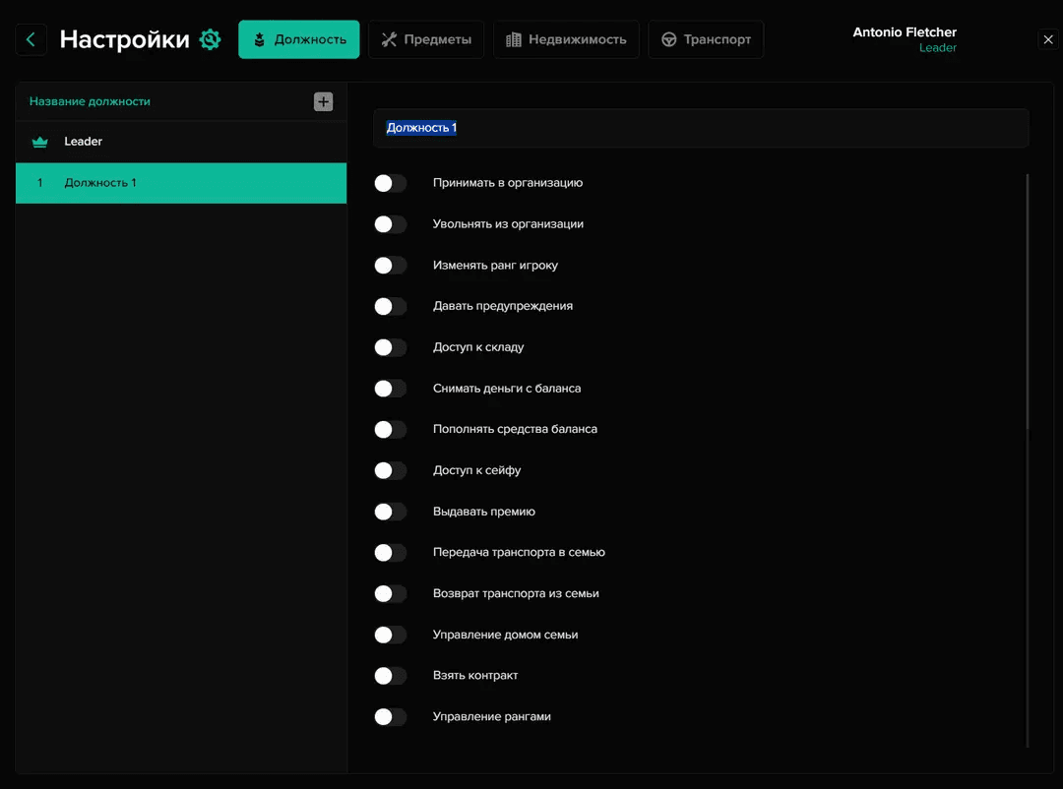
Task: Click the back arrow button
Action: pos(31,39)
